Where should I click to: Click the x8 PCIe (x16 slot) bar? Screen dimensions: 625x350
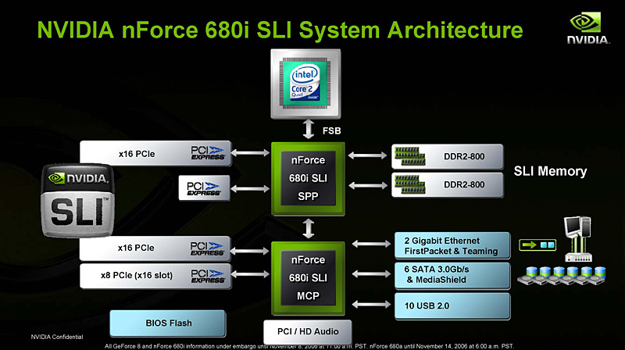coord(155,276)
